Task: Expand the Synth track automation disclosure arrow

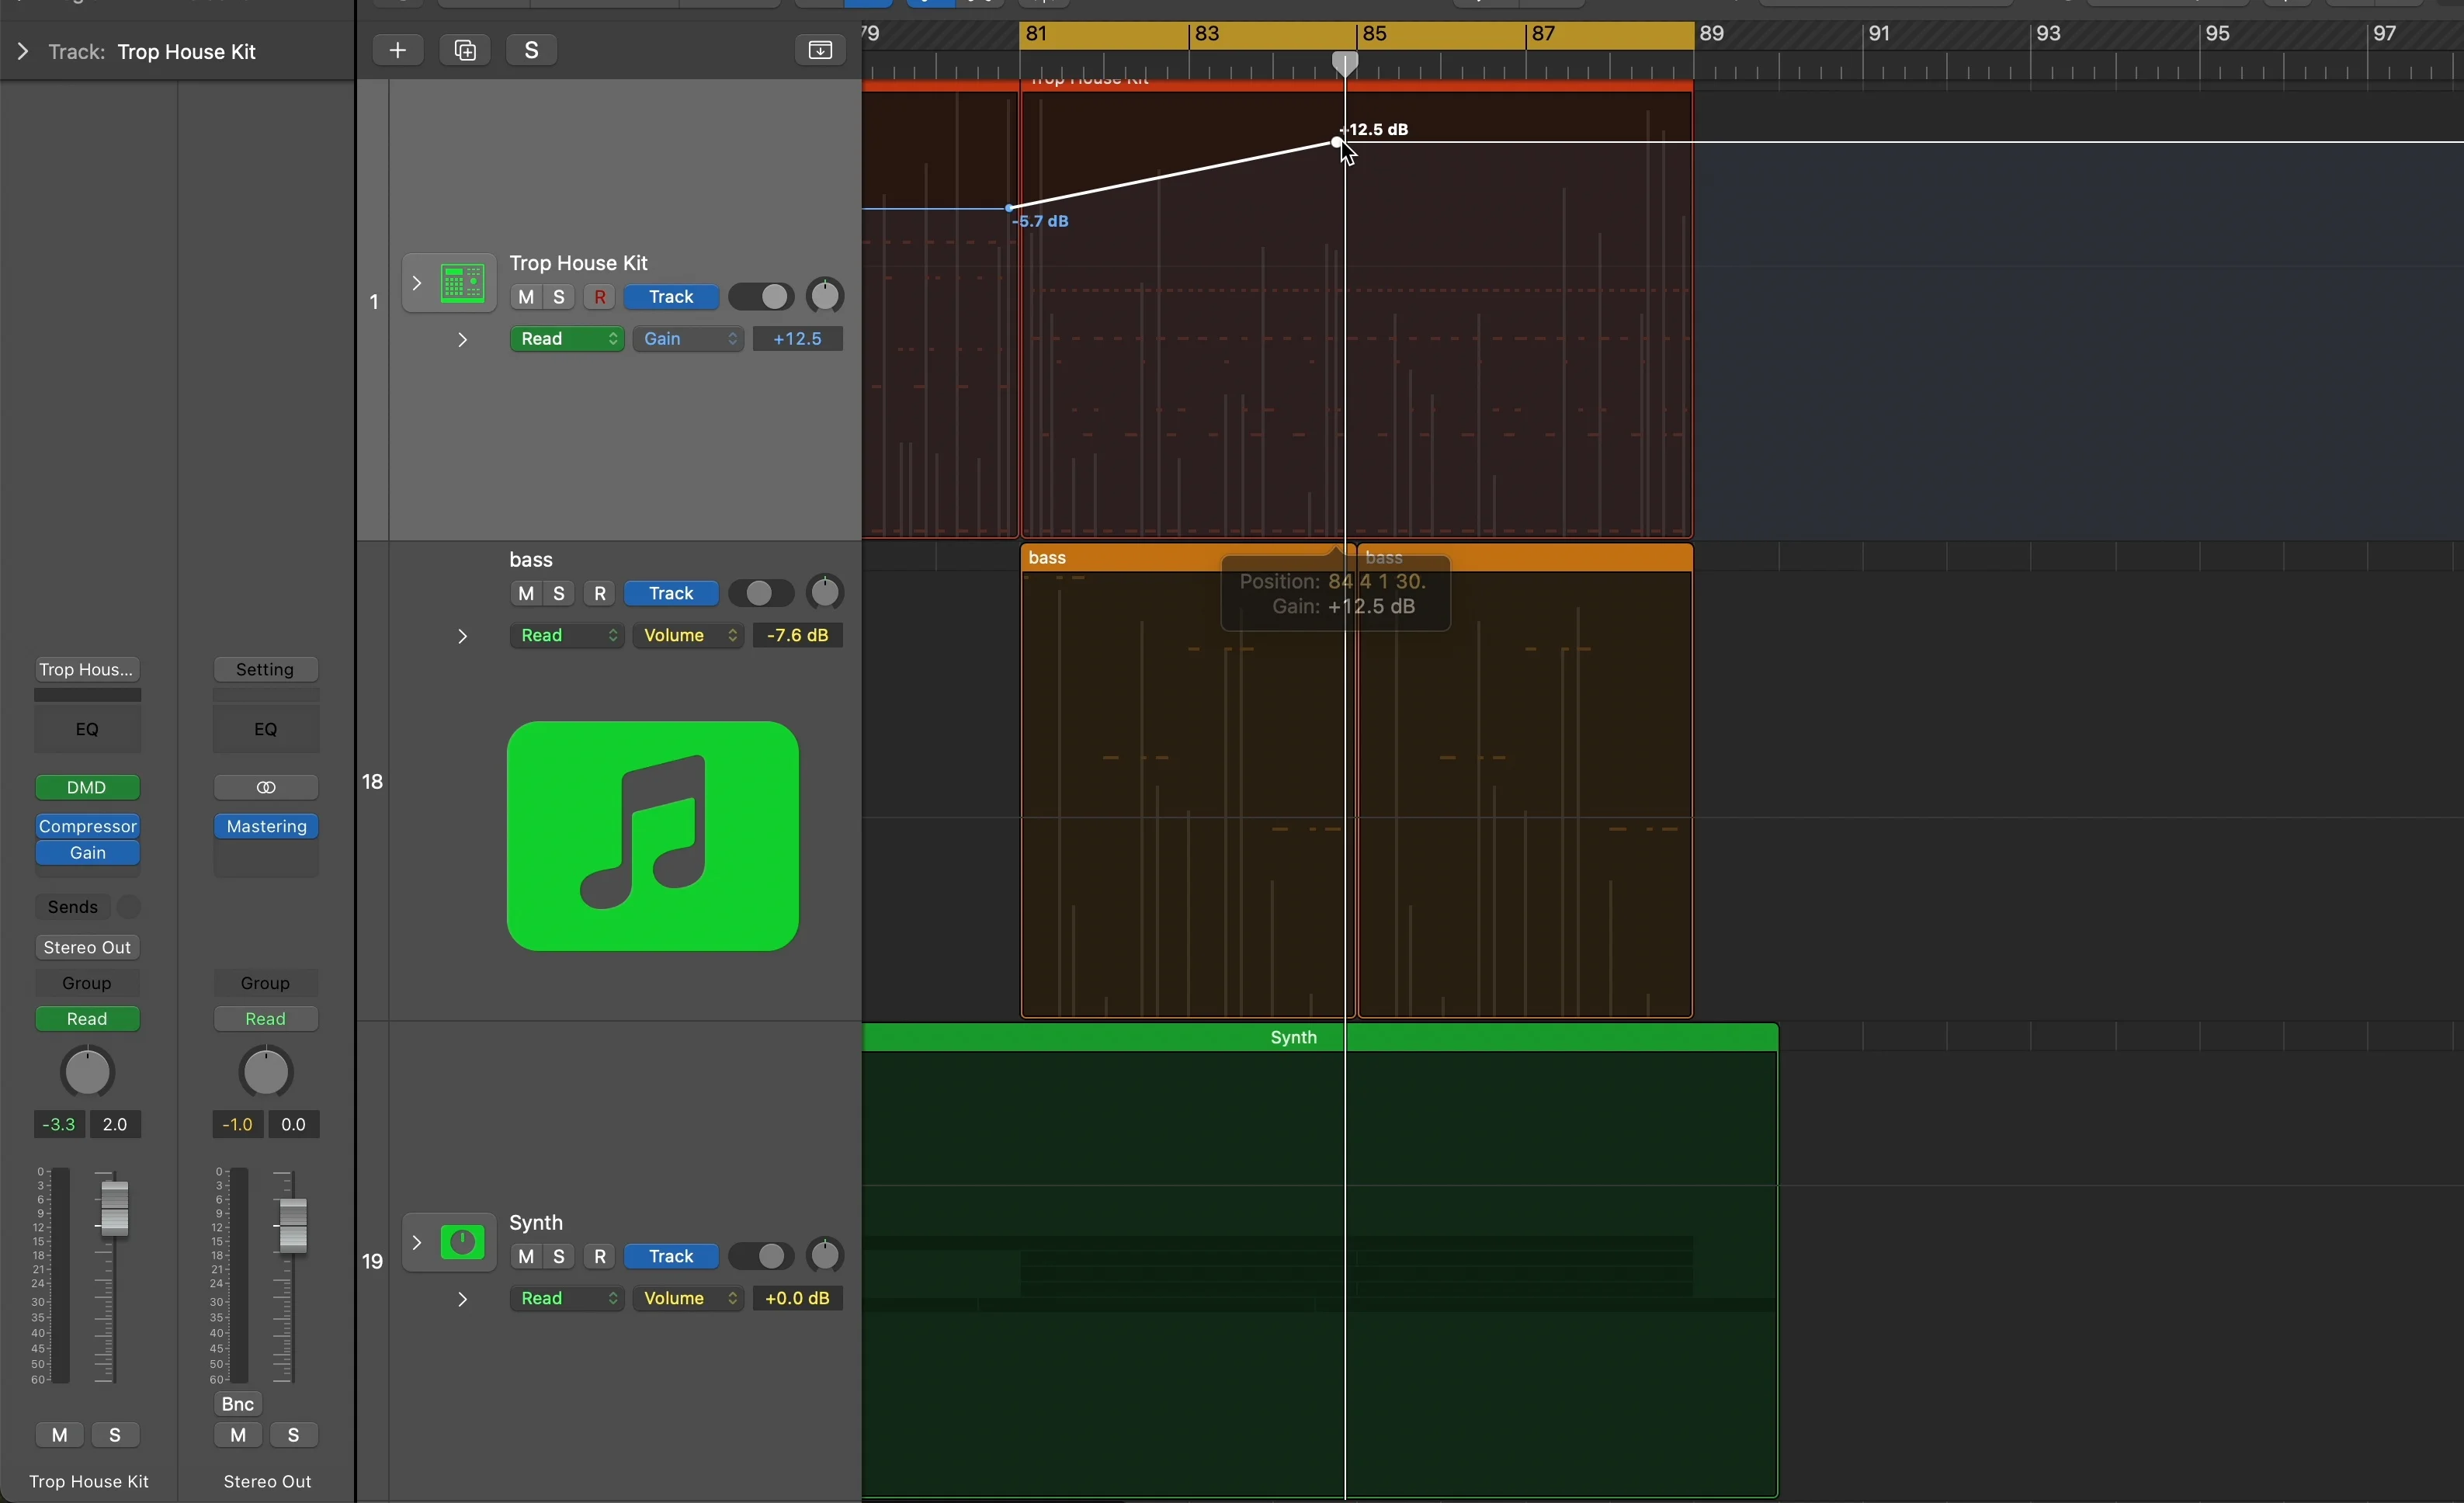Action: click(x=461, y=1298)
